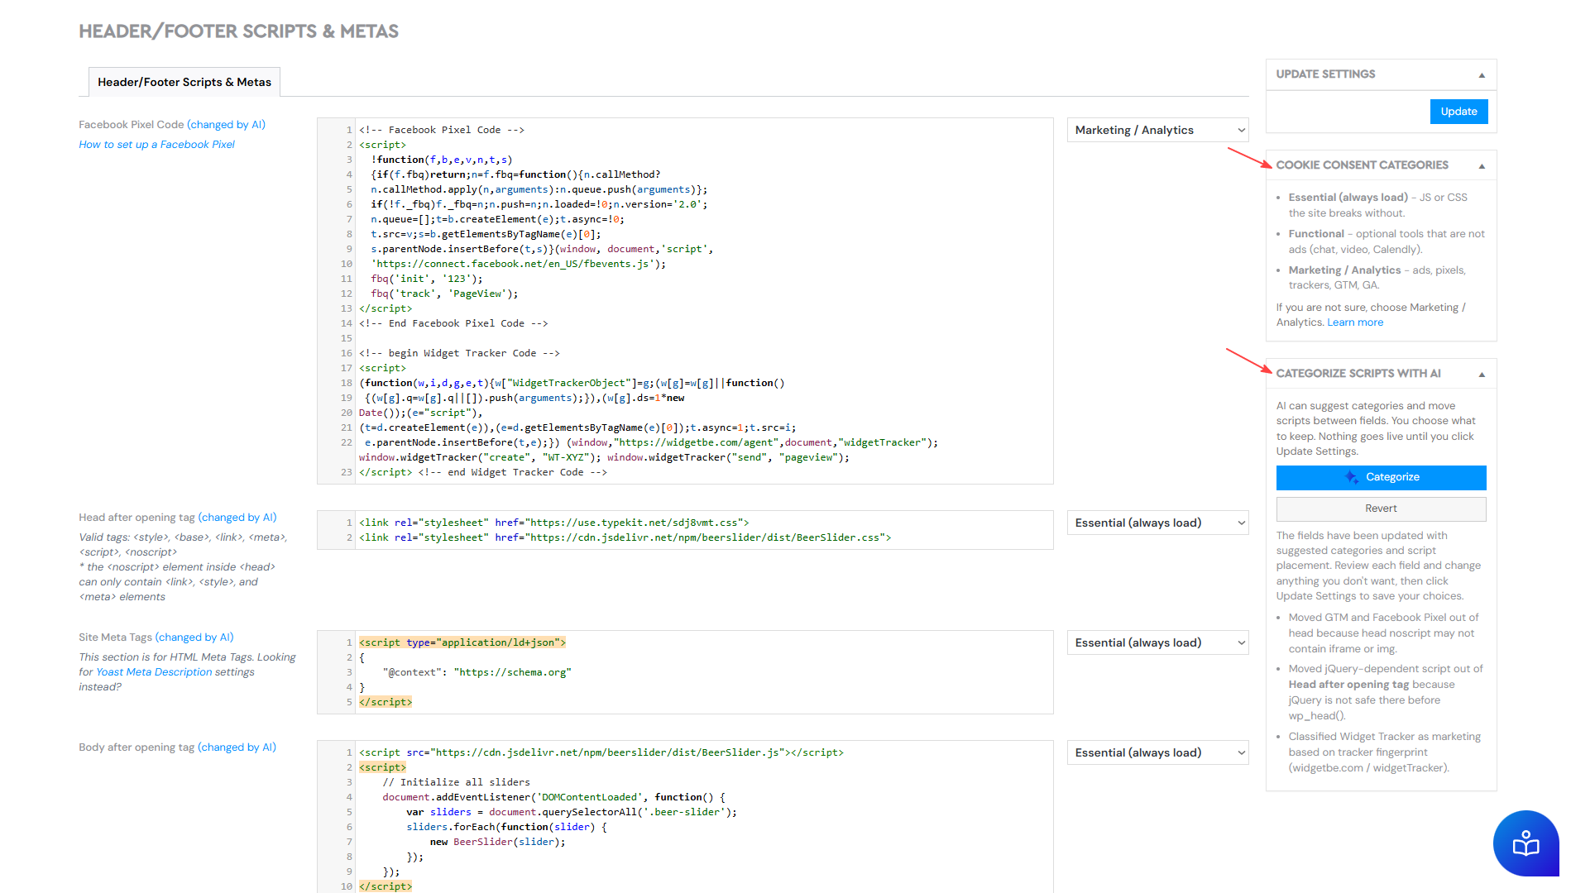Screen dimensions: 1571x893
Task: Open category dropdown for Head after opening tag
Action: 1157,523
